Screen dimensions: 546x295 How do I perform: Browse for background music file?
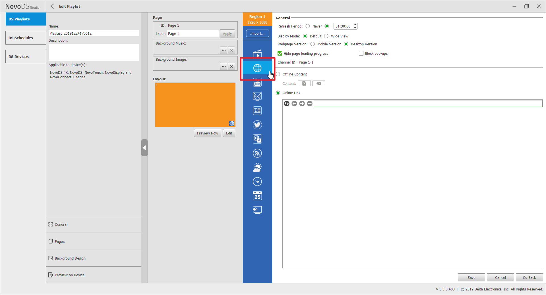pyautogui.click(x=224, y=50)
